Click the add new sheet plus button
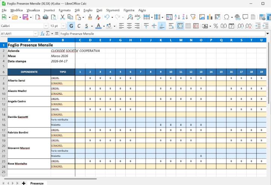This screenshot has height=185, width=271. pos(24,183)
